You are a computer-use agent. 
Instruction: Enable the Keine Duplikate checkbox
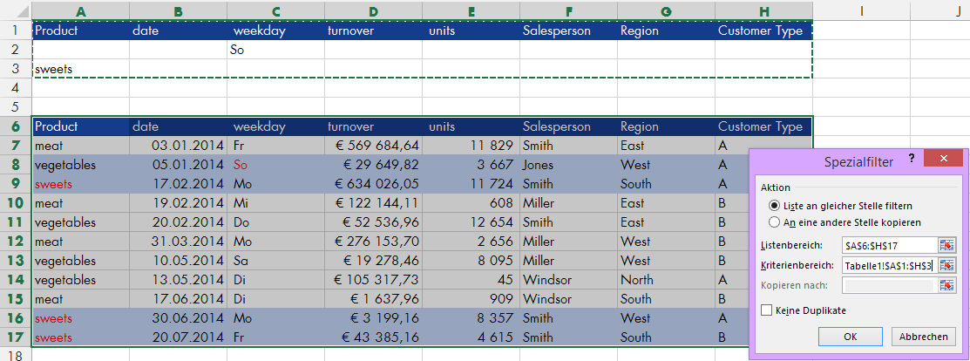(x=766, y=310)
